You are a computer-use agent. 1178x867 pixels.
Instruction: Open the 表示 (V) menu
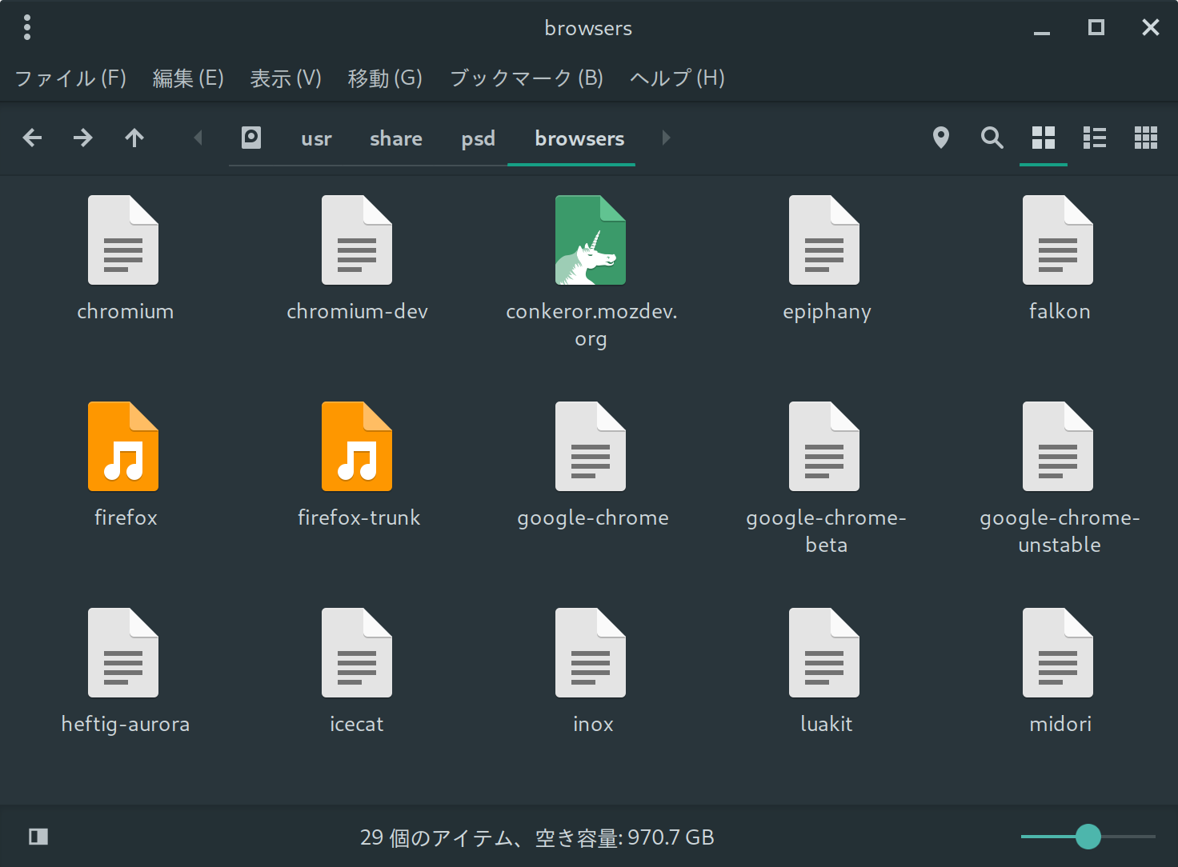click(286, 78)
